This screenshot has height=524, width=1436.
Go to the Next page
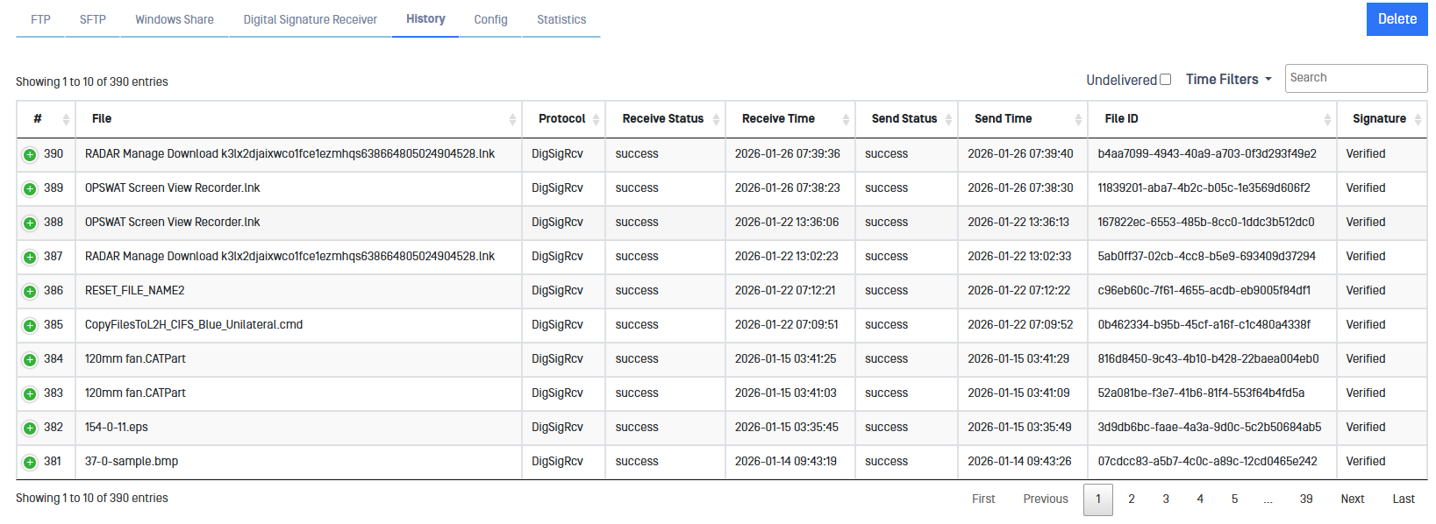point(1352,499)
